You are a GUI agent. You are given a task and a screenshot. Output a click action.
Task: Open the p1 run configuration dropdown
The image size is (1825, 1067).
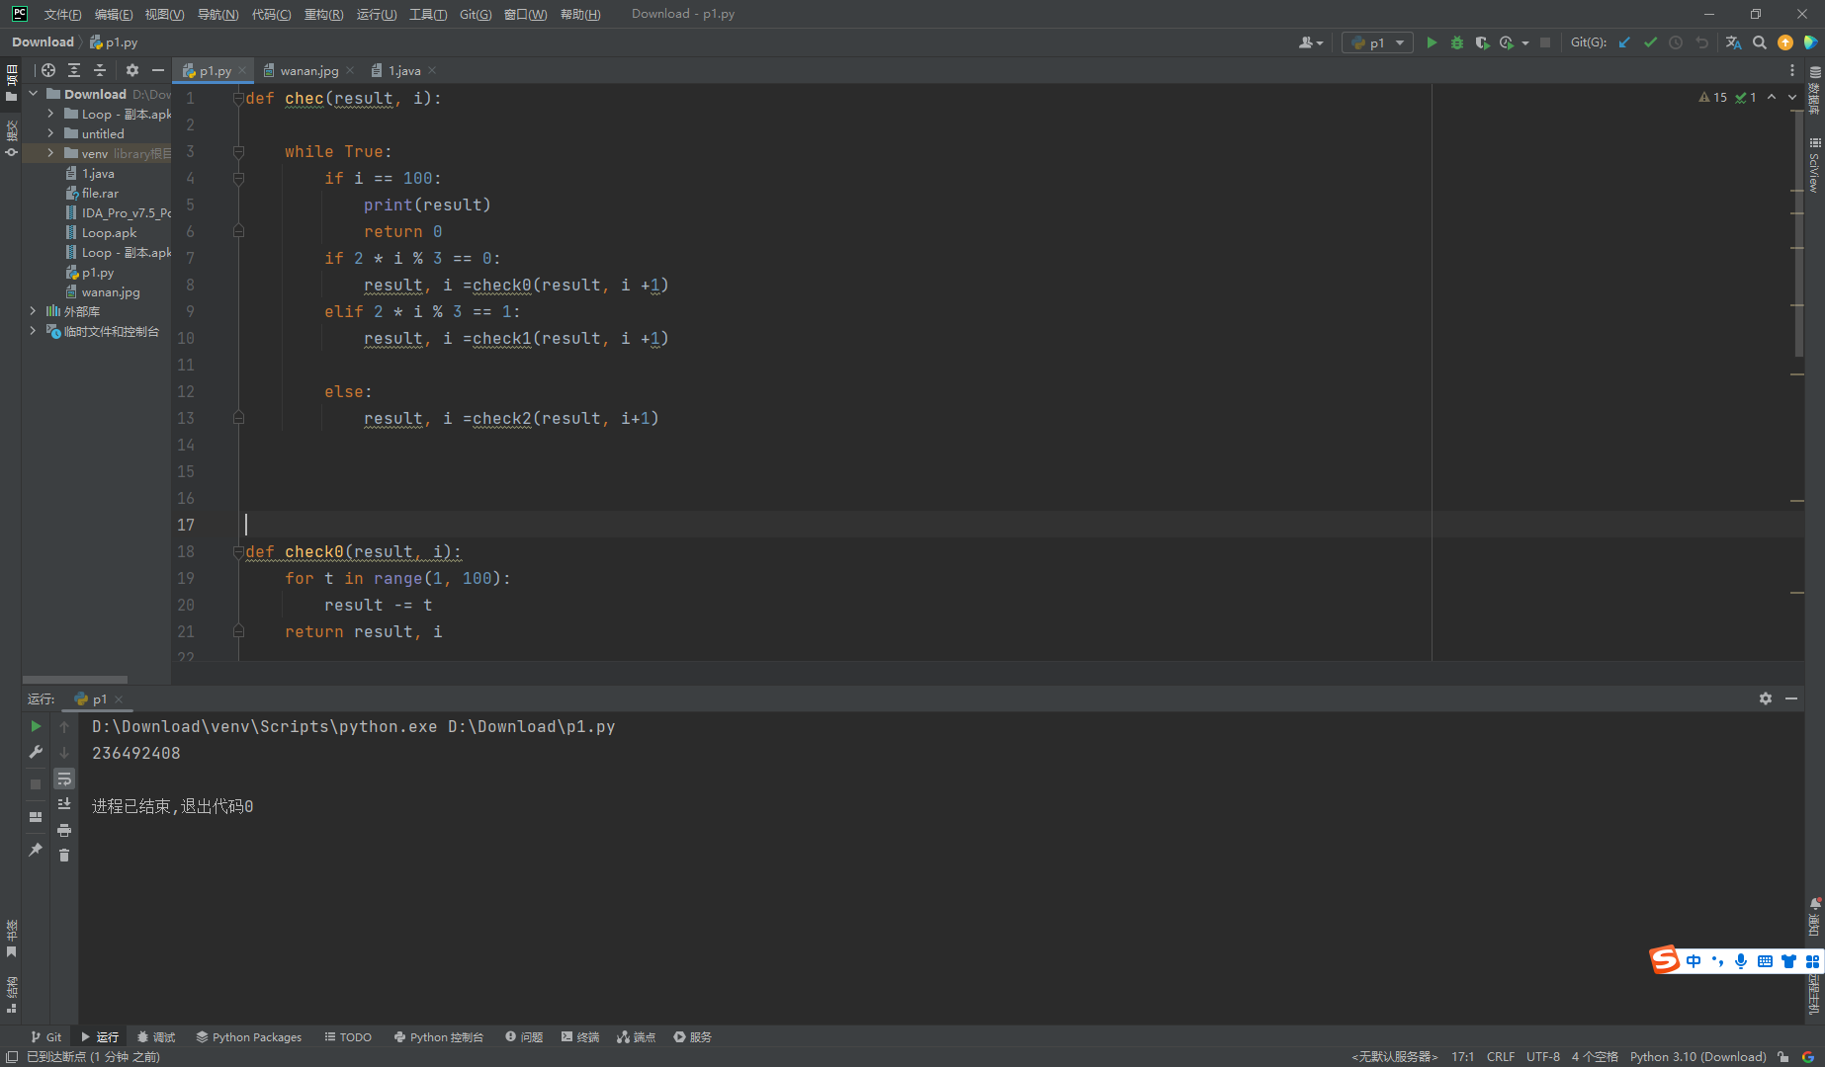(1377, 42)
